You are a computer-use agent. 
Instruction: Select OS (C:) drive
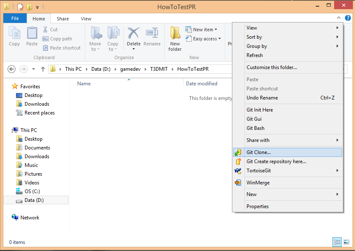pos(32,191)
